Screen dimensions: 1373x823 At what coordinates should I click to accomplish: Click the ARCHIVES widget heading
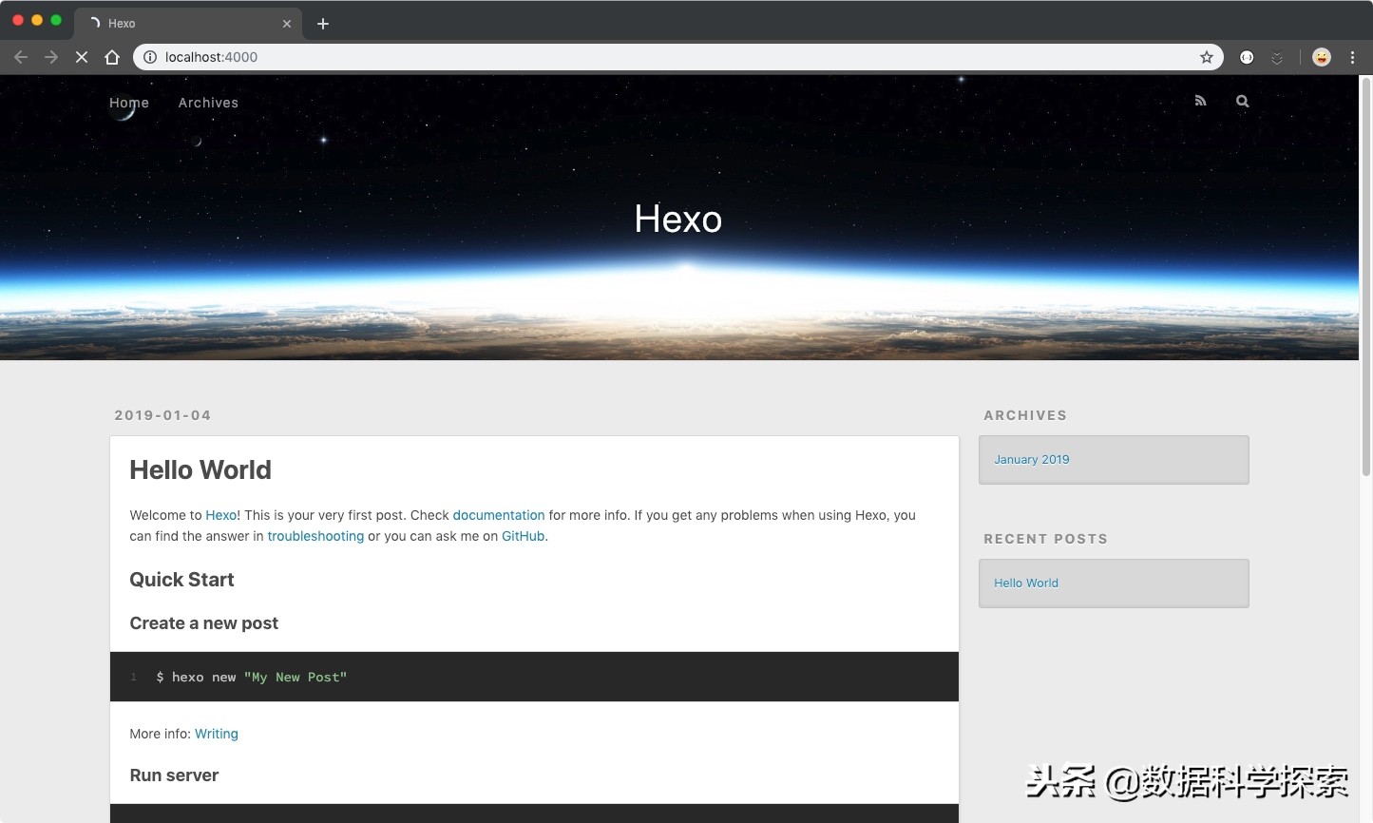(x=1025, y=415)
